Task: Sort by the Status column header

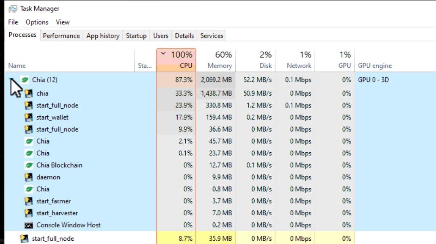Action: [145, 61]
